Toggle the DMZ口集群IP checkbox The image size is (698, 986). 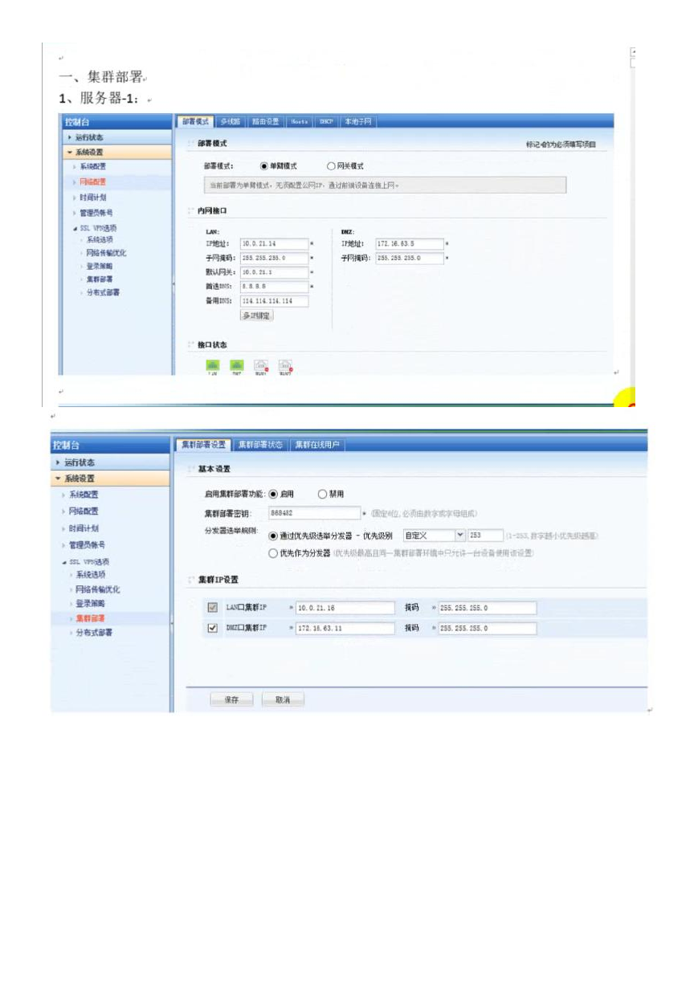[213, 628]
